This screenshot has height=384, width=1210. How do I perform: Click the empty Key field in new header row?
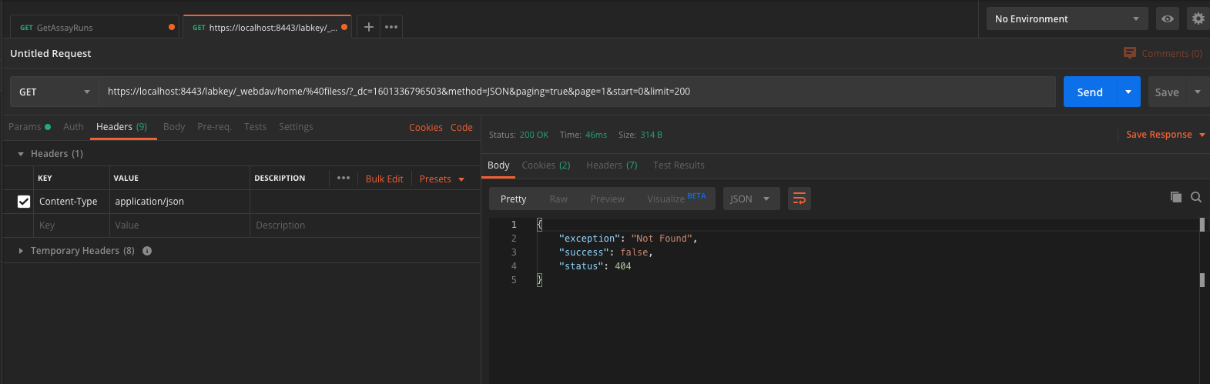point(72,225)
